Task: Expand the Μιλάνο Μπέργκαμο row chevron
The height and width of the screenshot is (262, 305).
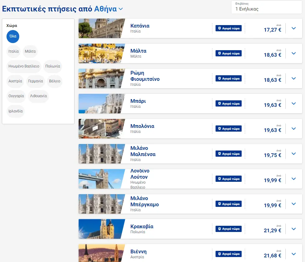Action: (294, 204)
